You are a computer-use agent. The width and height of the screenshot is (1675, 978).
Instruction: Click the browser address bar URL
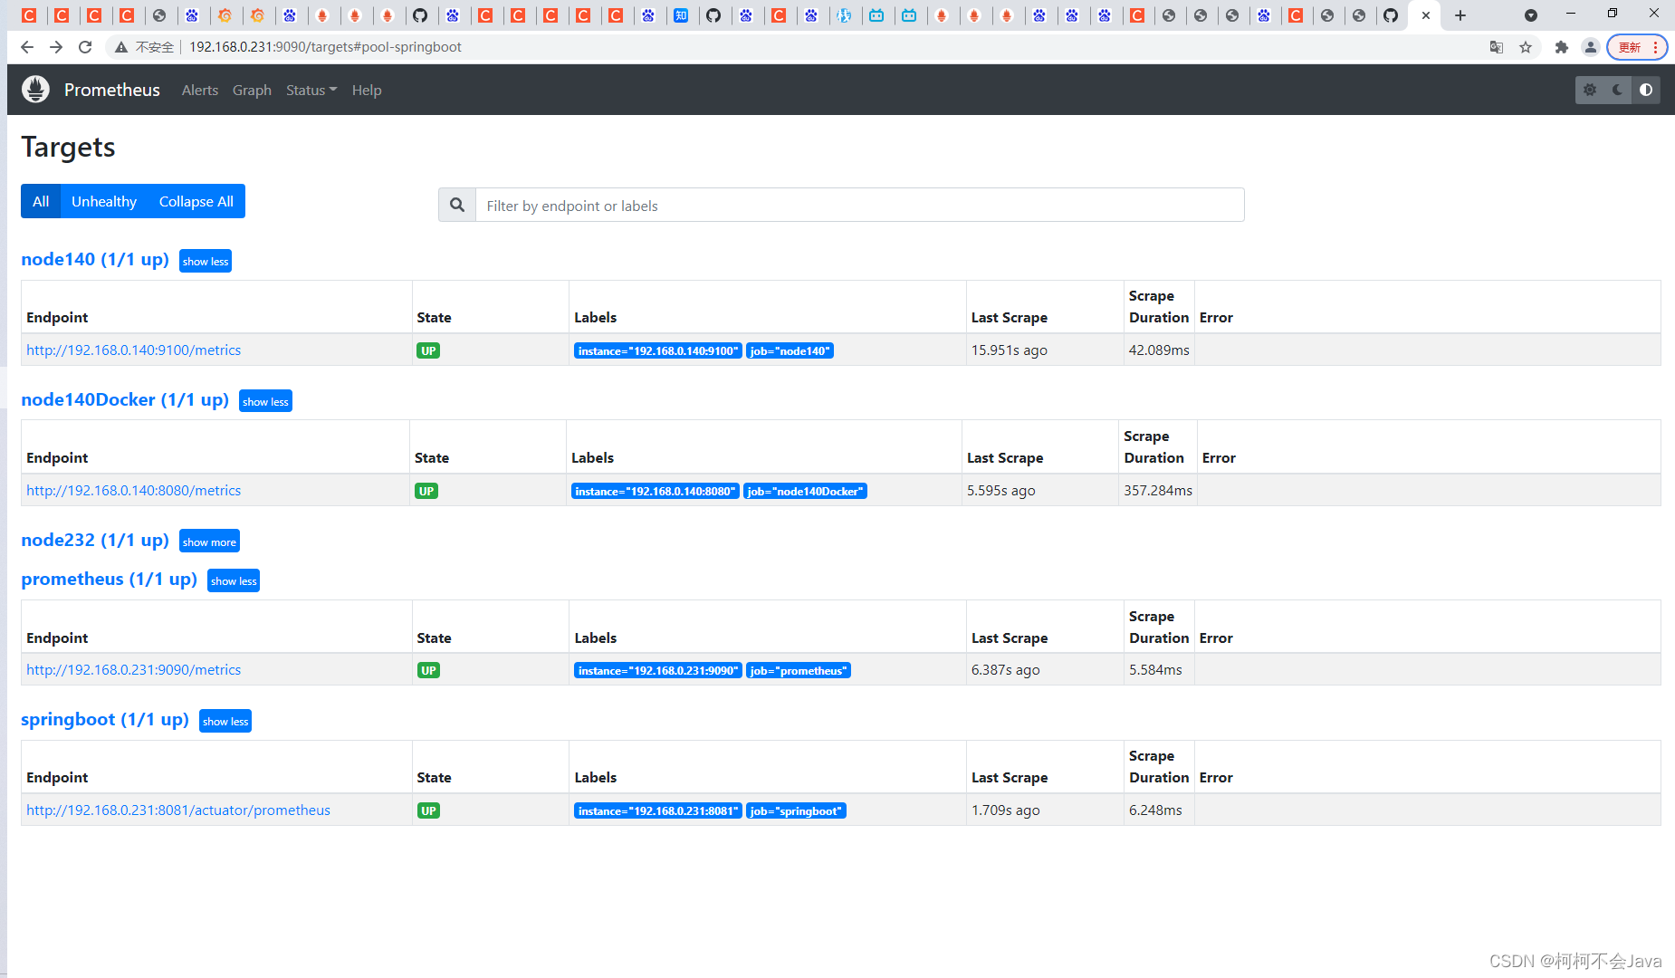click(325, 47)
